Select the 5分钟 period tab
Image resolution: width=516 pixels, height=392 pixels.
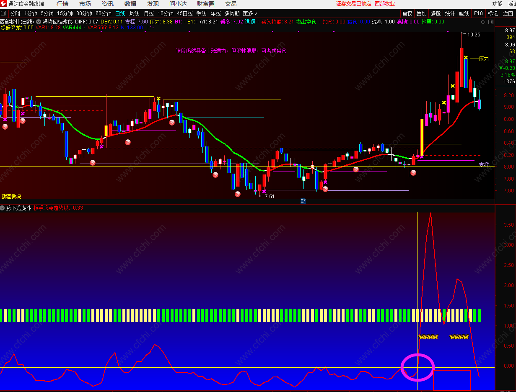click(x=47, y=13)
